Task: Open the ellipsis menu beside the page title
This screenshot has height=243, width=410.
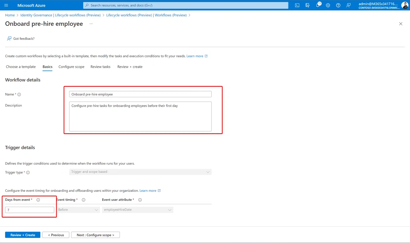Action: (91, 24)
